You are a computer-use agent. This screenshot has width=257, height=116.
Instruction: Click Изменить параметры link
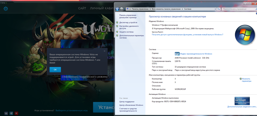246,80
